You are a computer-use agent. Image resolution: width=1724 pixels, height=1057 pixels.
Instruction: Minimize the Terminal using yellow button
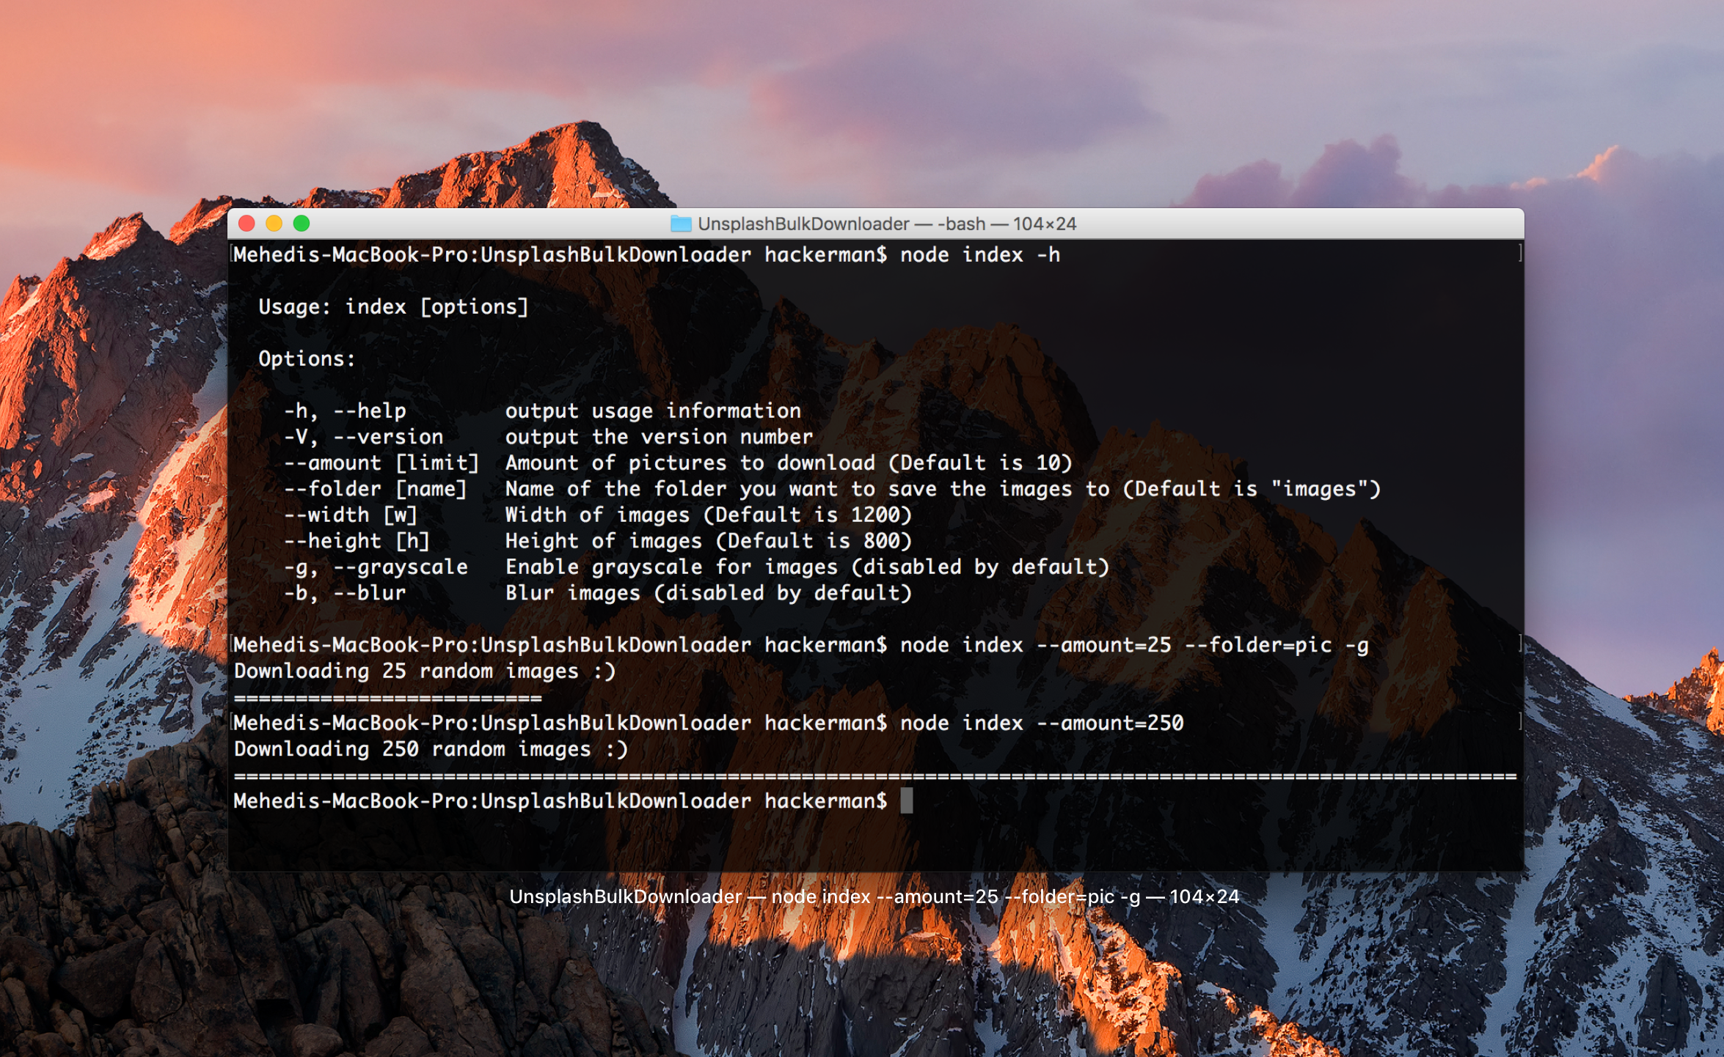tap(274, 224)
